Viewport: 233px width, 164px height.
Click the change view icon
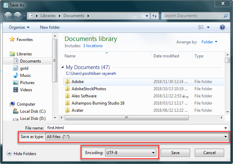tap(201, 27)
